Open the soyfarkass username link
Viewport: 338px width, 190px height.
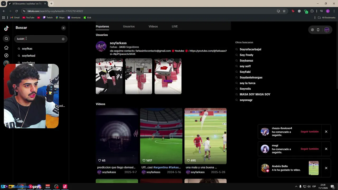coord(118,43)
